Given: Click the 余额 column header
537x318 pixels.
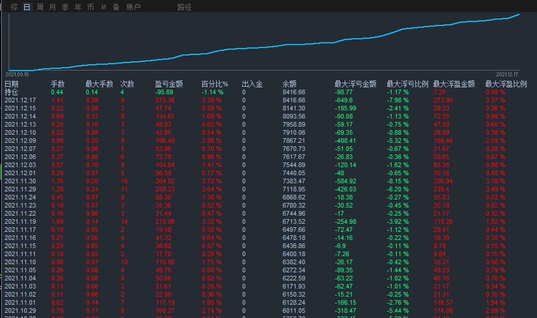Looking at the screenshot, I should click(x=290, y=84).
